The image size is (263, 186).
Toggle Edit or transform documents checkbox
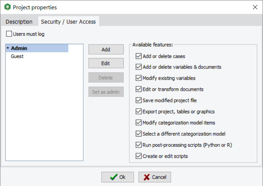pos(139,89)
